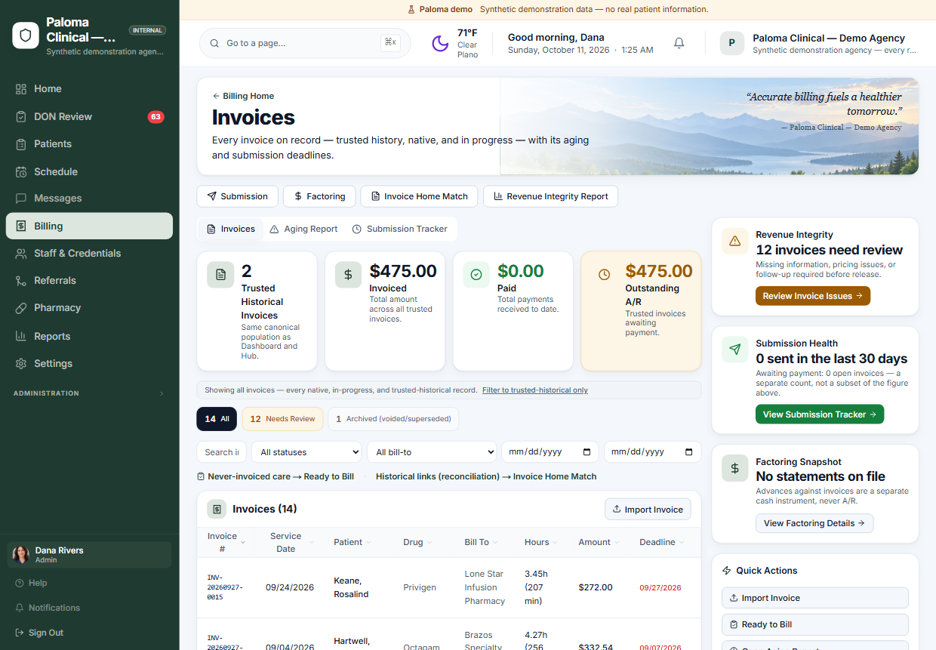Open Home in the sidebar
Image resolution: width=936 pixels, height=650 pixels.
click(89, 89)
